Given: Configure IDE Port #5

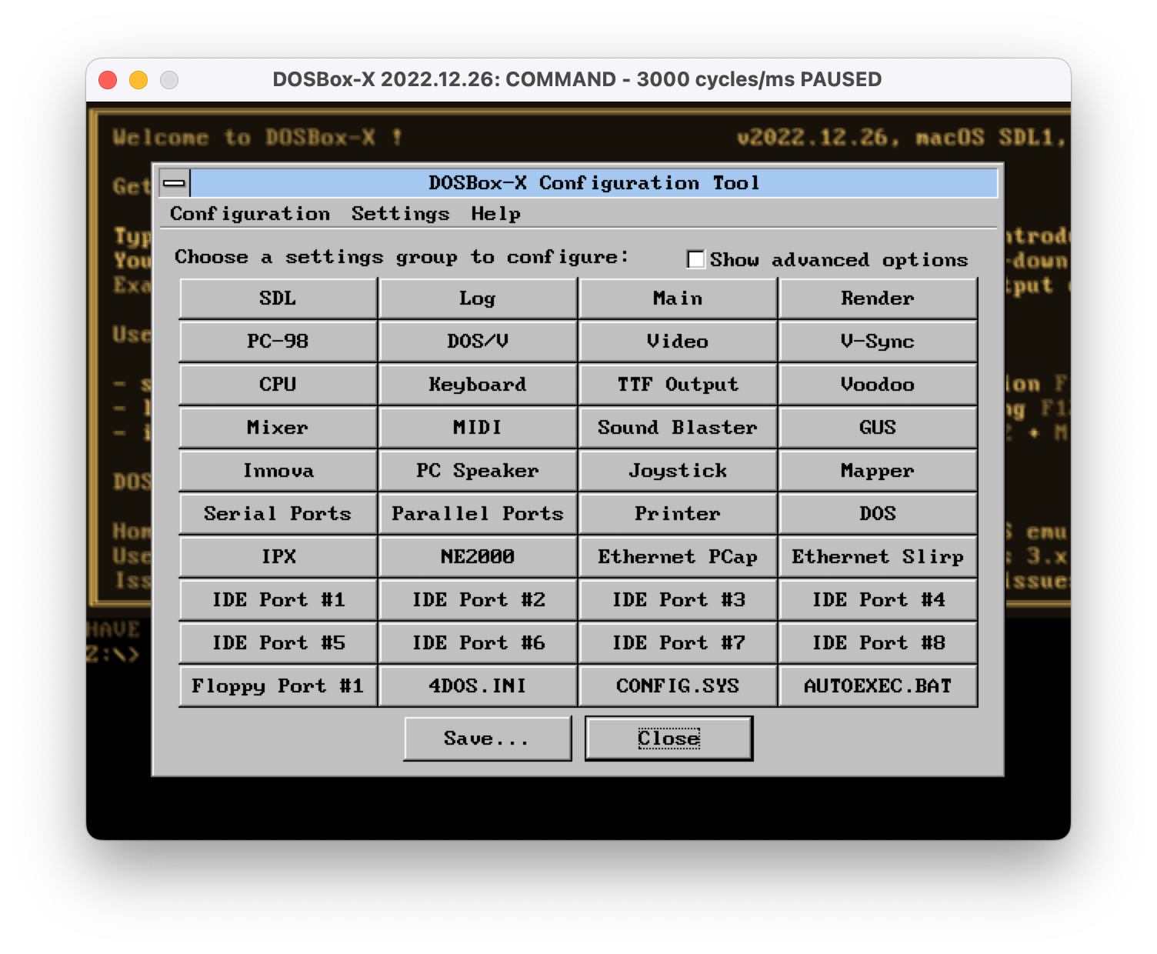Looking at the screenshot, I should coord(278,643).
